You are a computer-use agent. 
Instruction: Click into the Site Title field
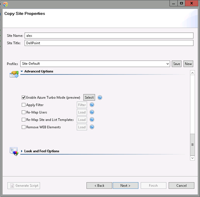pyautogui.click(x=109, y=43)
